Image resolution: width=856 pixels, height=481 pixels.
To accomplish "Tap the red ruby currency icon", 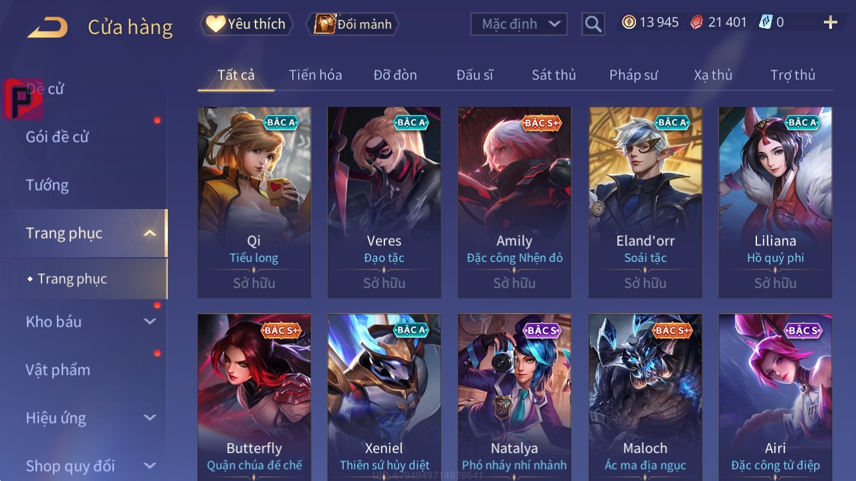I will (697, 22).
